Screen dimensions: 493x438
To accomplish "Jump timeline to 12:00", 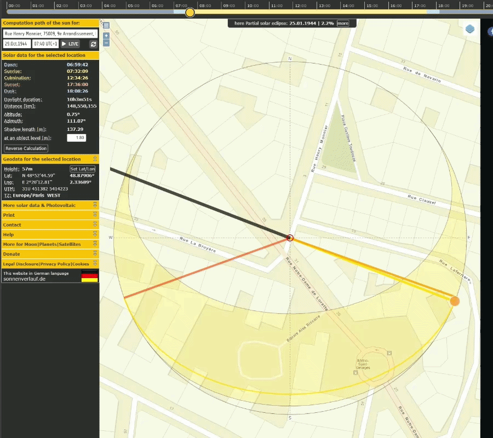I will pos(301,5).
